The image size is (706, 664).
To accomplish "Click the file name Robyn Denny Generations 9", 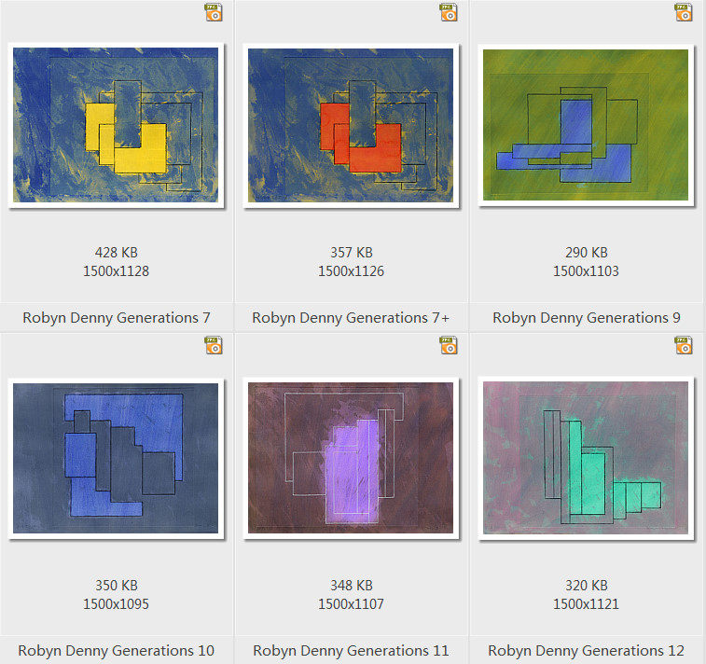I will (587, 318).
